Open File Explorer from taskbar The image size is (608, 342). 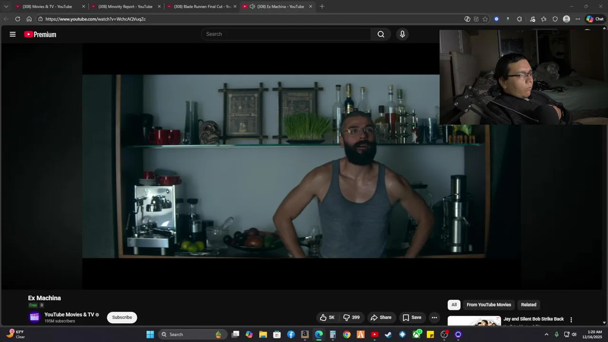(263, 334)
